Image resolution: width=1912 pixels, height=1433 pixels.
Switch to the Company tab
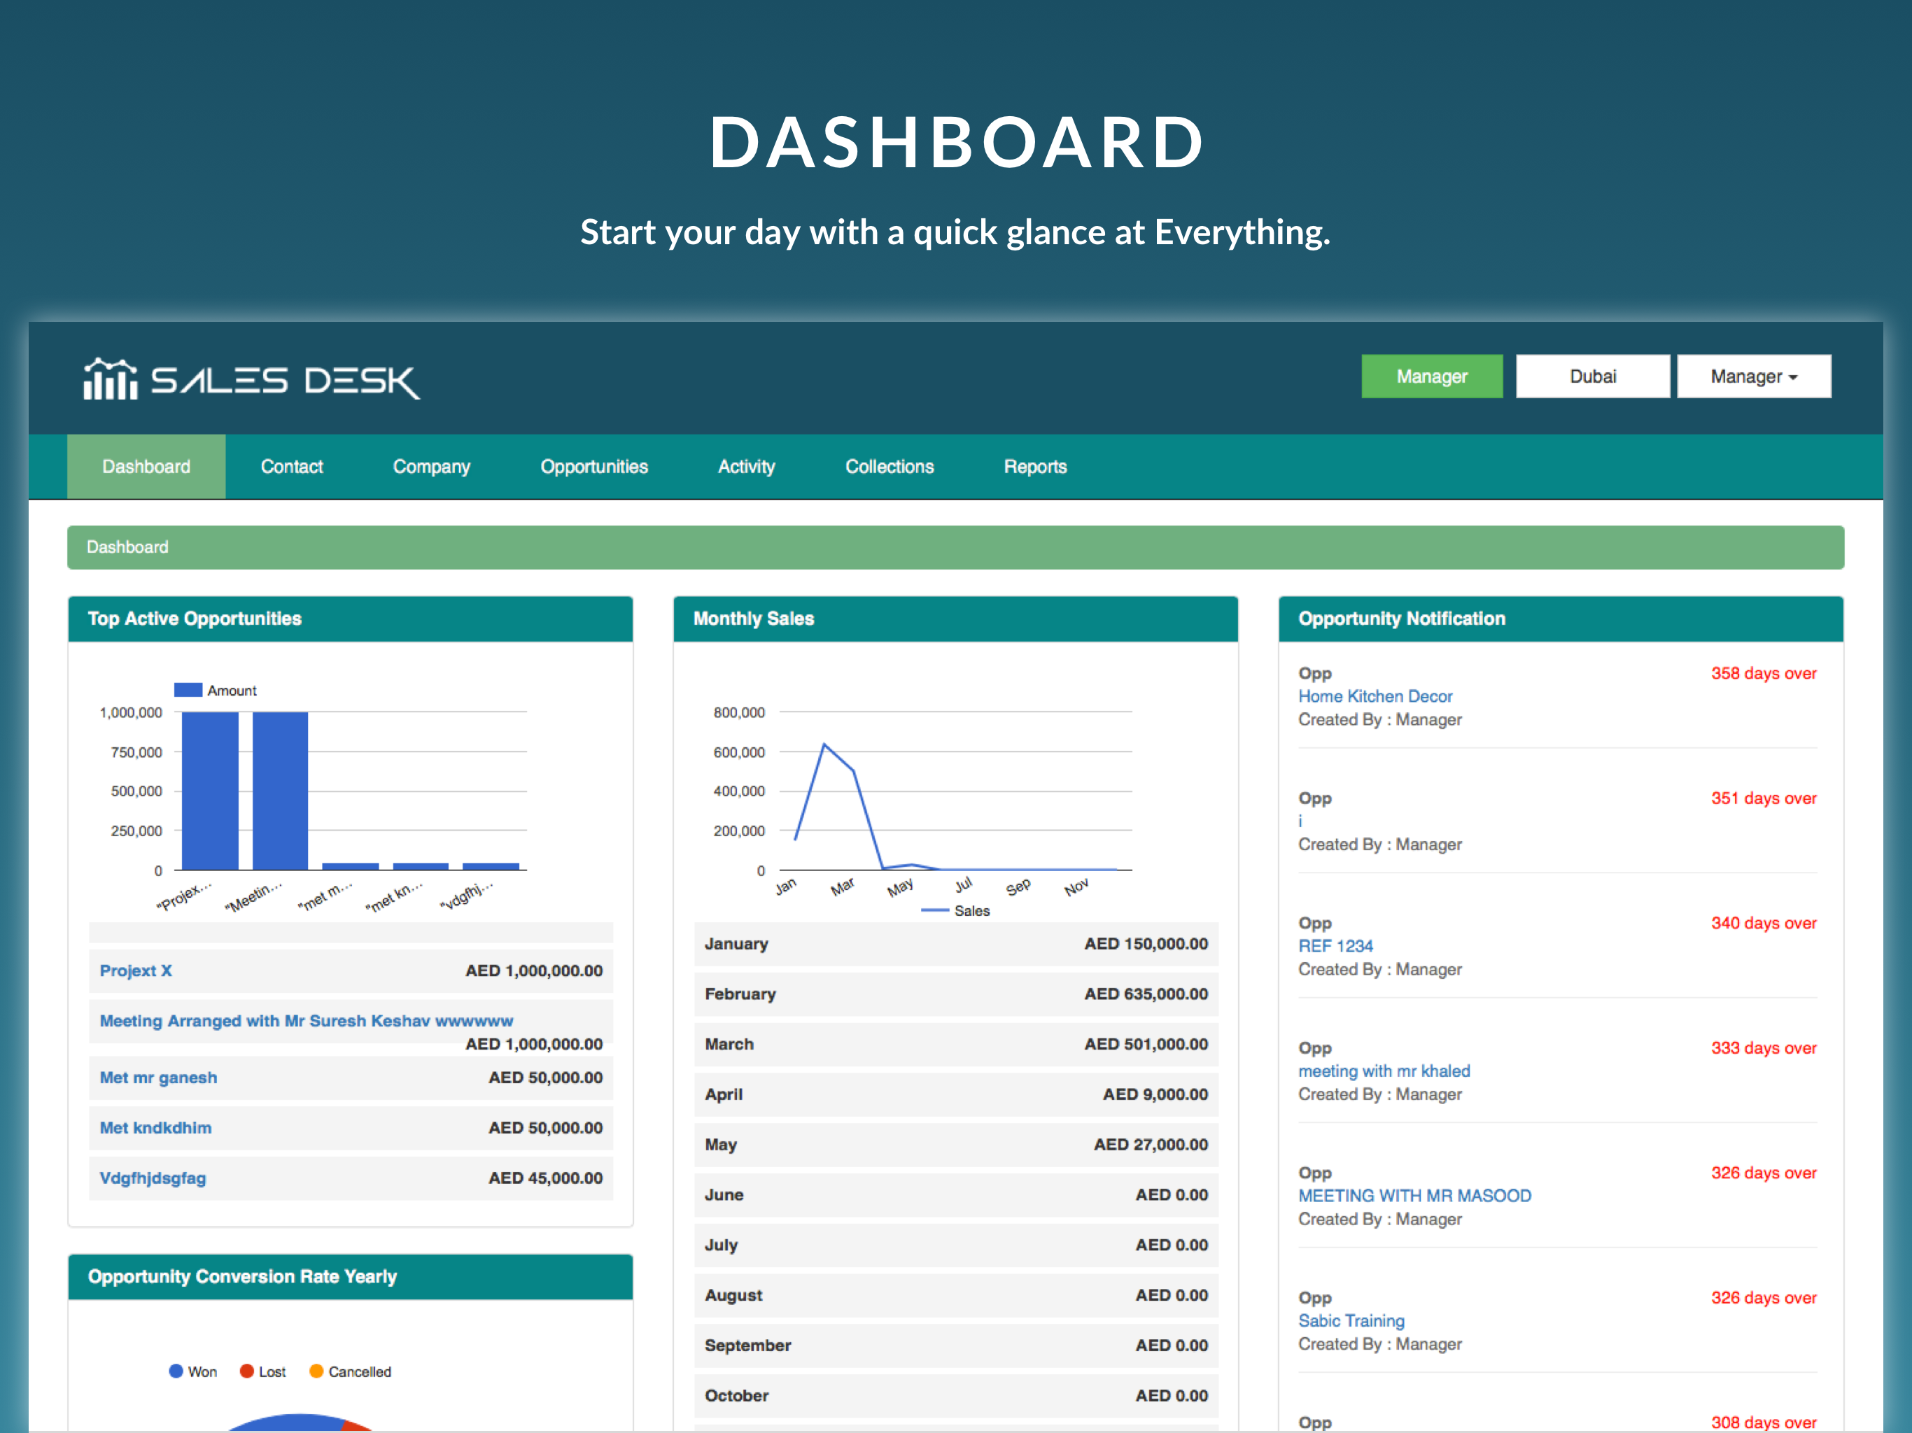click(x=431, y=467)
